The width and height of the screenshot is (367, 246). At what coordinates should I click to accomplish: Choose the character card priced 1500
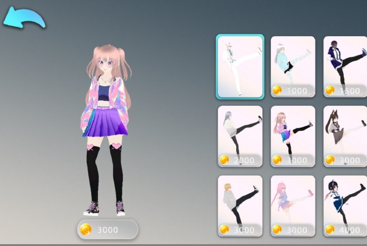(x=345, y=66)
